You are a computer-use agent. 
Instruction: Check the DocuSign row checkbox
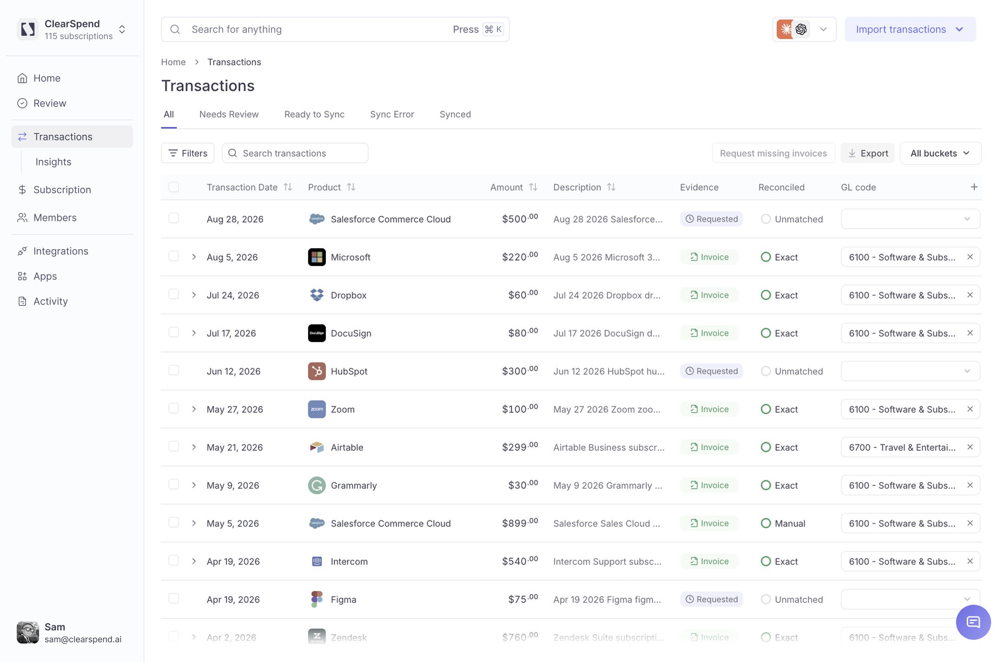tap(174, 332)
